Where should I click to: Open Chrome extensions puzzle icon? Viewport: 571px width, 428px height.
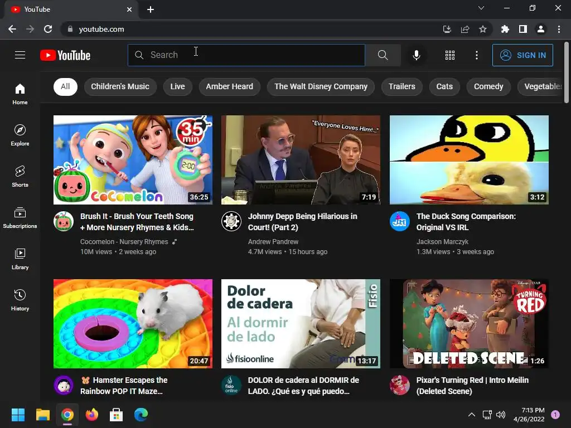(x=505, y=29)
